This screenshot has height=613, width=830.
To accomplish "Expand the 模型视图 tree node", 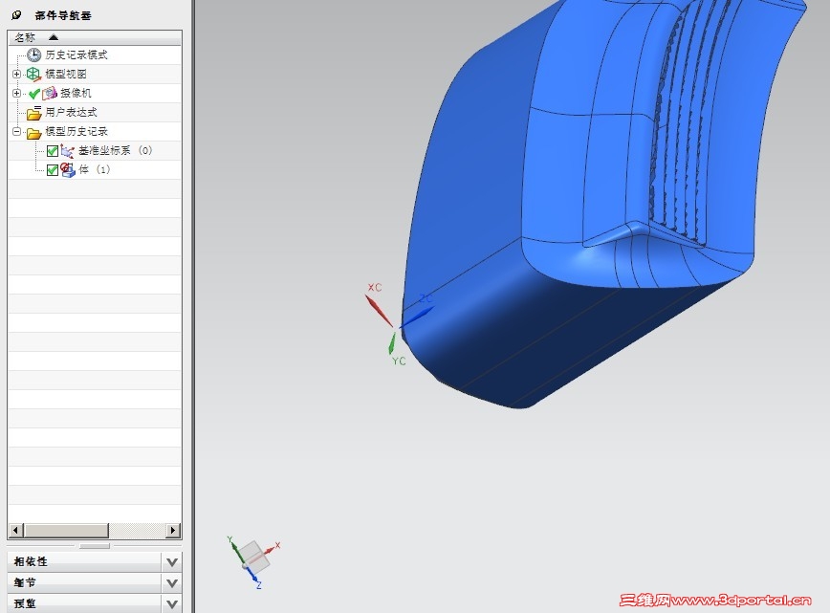I will (x=16, y=74).
